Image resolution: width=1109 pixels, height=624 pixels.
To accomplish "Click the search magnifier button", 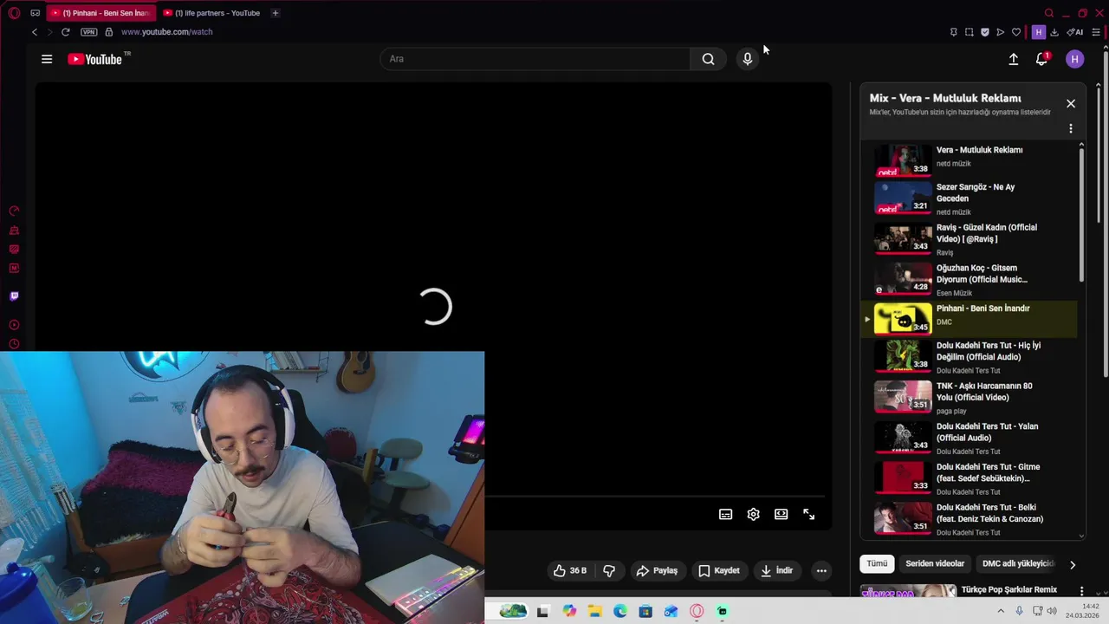I will 708,59.
